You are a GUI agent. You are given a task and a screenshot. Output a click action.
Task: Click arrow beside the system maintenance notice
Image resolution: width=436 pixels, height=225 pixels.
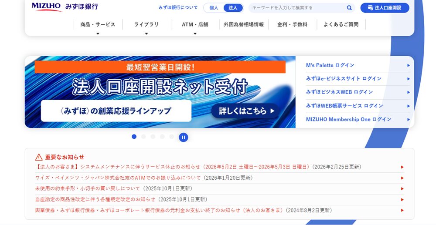(x=402, y=167)
